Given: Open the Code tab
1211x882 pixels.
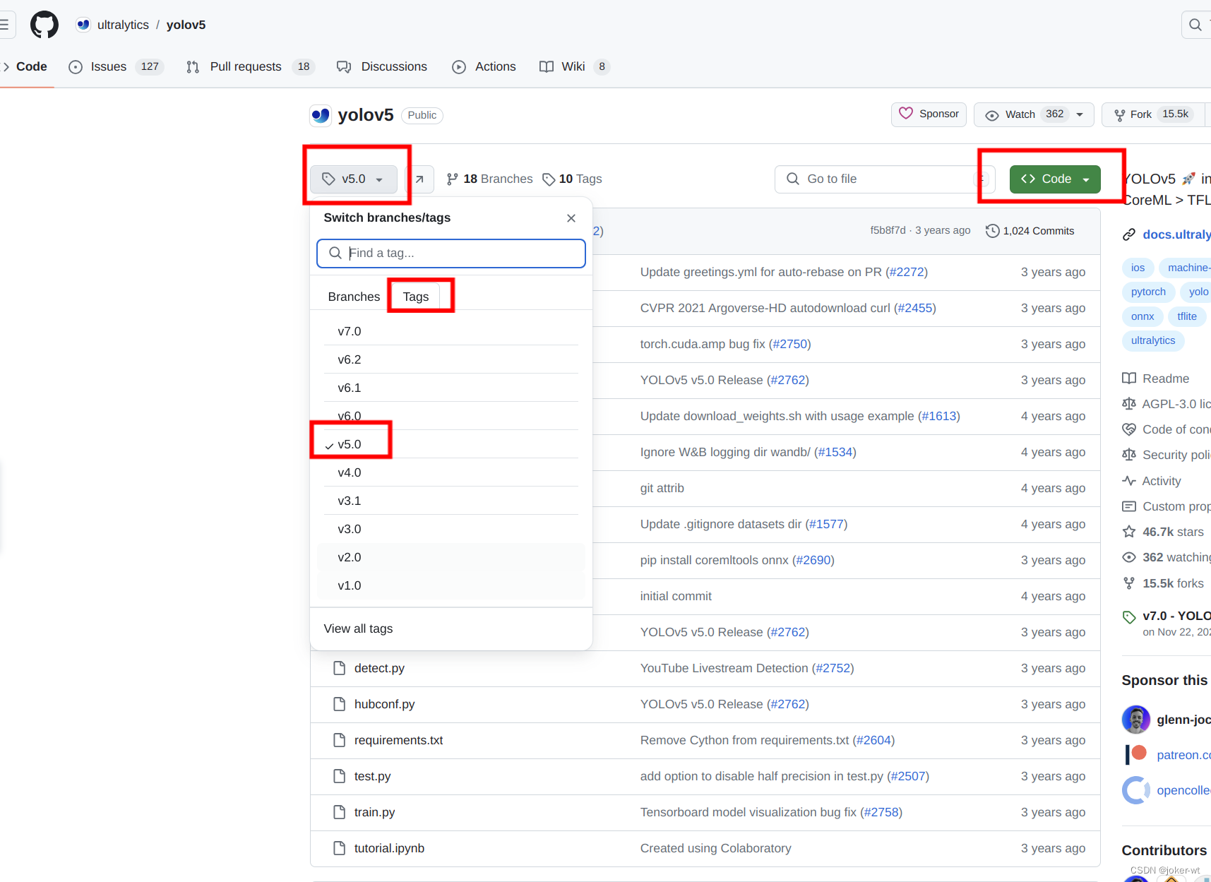Looking at the screenshot, I should coord(26,66).
